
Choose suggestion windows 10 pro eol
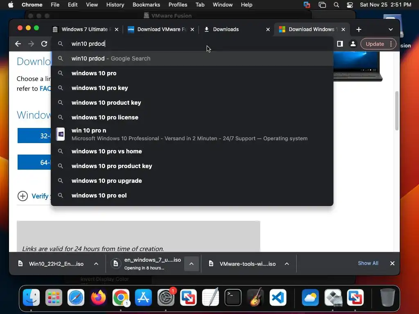[192, 195]
